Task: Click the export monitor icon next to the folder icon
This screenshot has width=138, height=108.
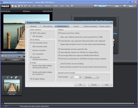Action: (x=19, y=6)
